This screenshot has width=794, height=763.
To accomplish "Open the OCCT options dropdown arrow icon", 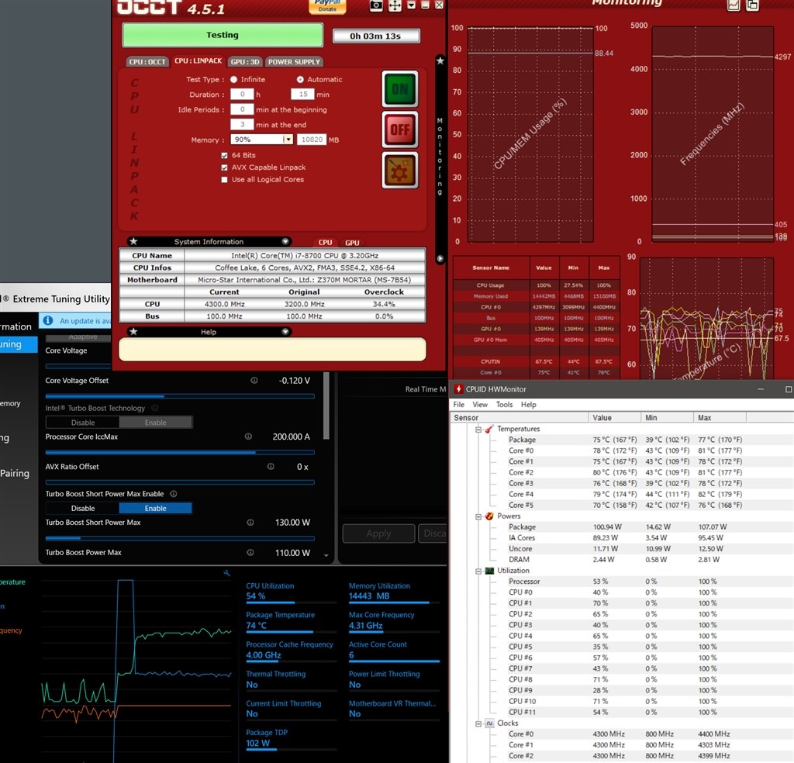I will (411, 5).
